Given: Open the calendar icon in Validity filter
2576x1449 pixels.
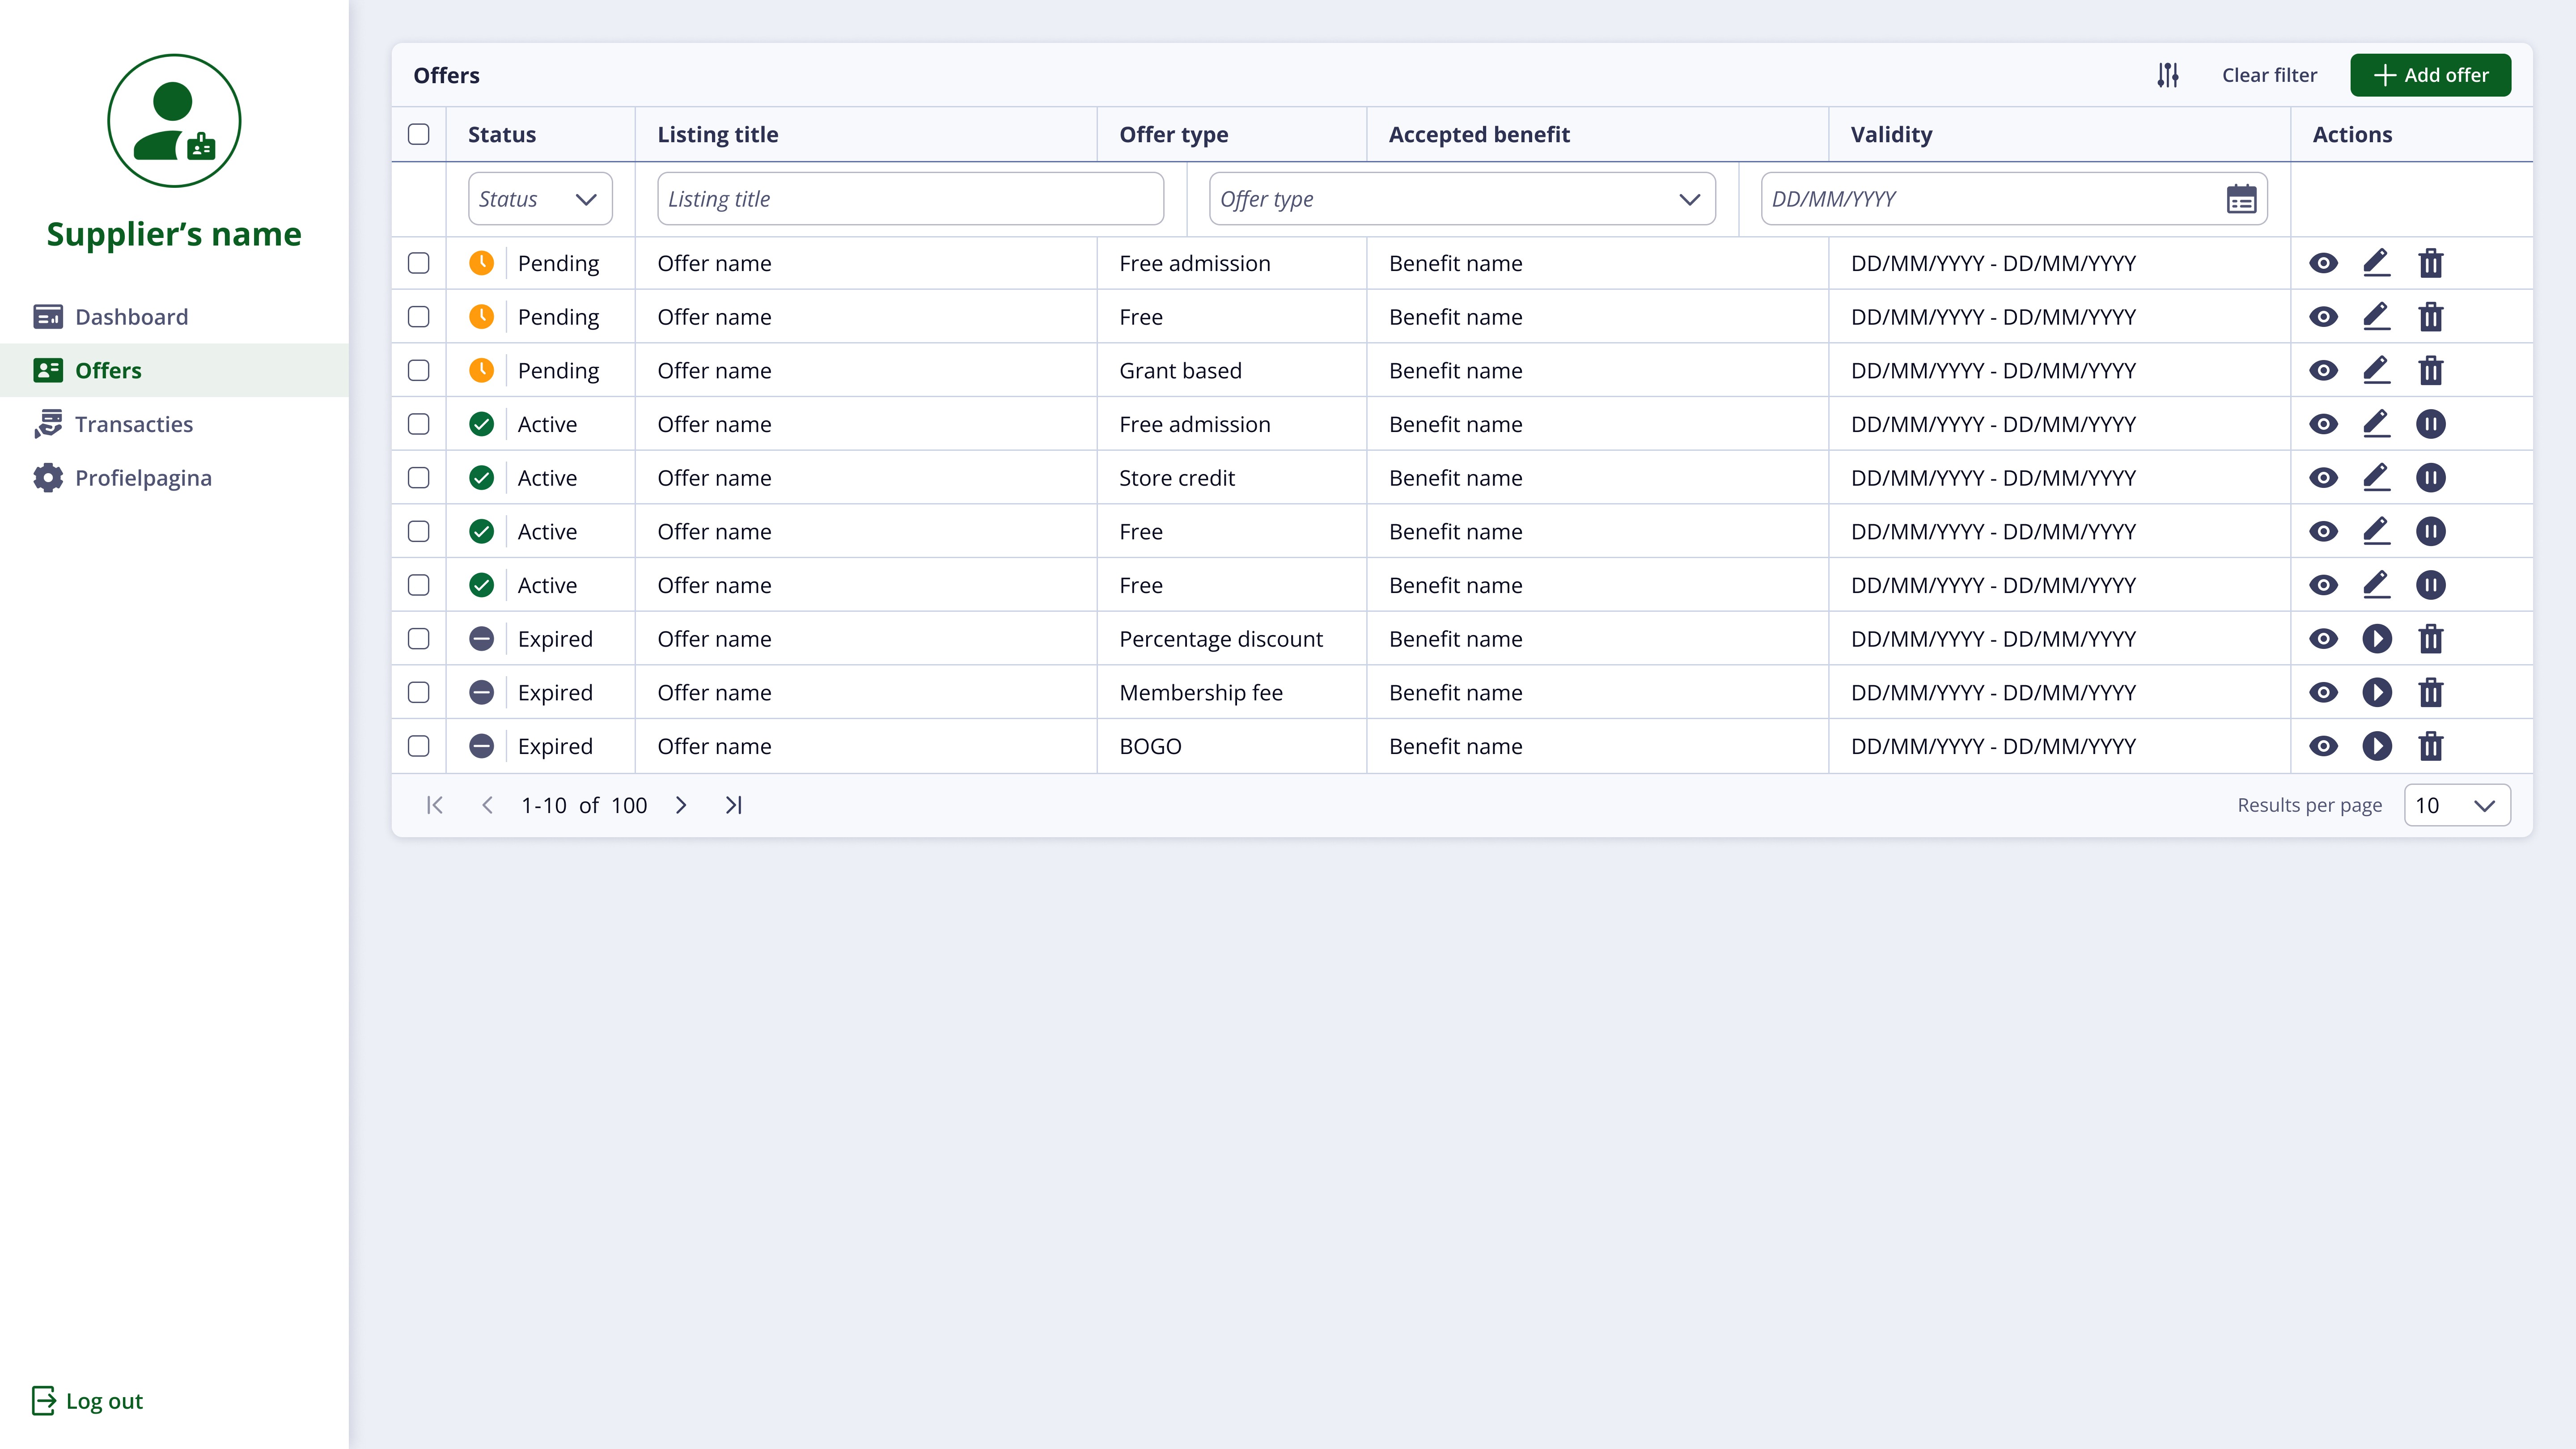Looking at the screenshot, I should (x=2241, y=199).
